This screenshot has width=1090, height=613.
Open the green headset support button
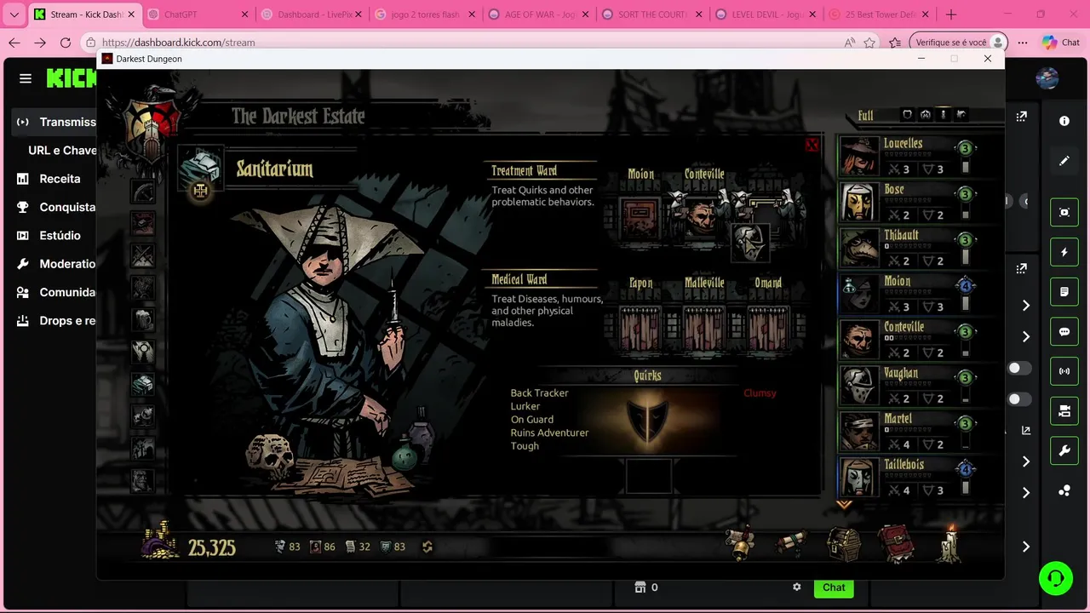coord(1056,579)
